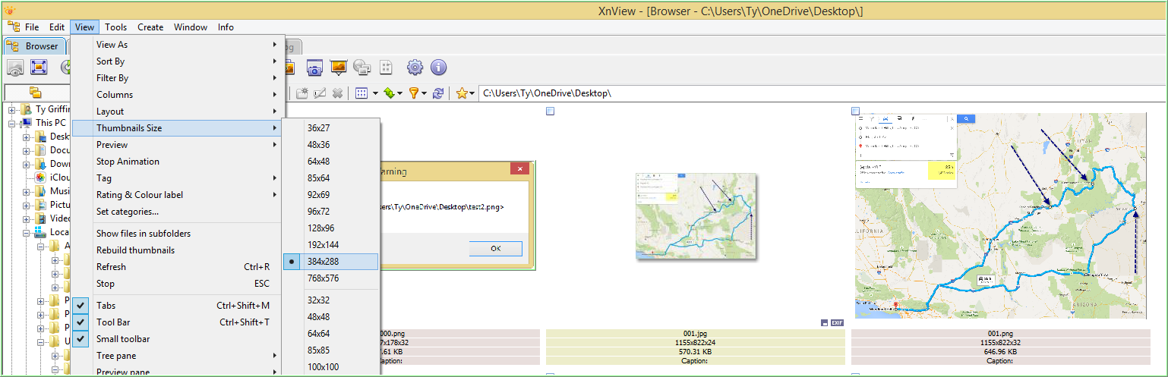The height and width of the screenshot is (377, 1168).
Task: Select the 384x288 thumbnail size radio option
Action: [330, 262]
